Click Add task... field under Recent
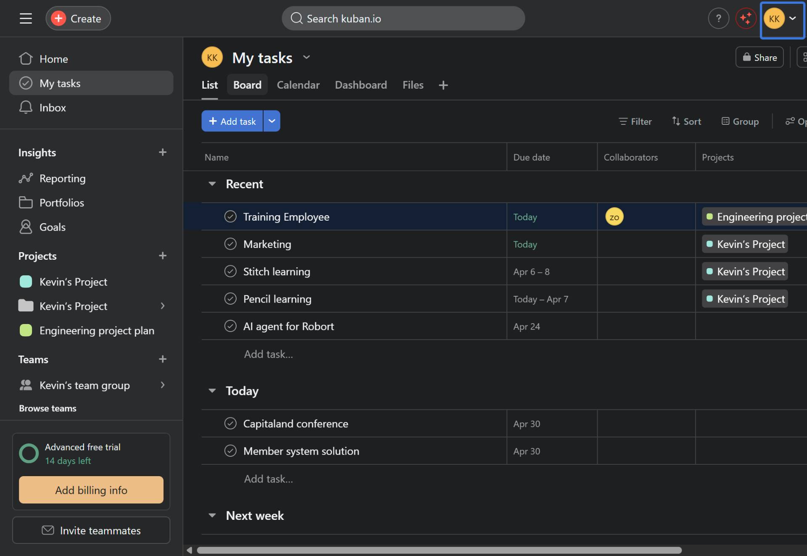Viewport: 807px width, 556px height. click(269, 354)
